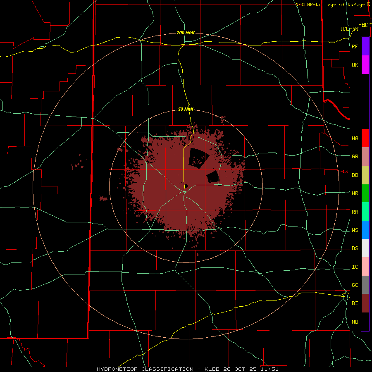The height and width of the screenshot is (372, 372).
Task: Click the "WS" legend label
Action: (x=355, y=230)
